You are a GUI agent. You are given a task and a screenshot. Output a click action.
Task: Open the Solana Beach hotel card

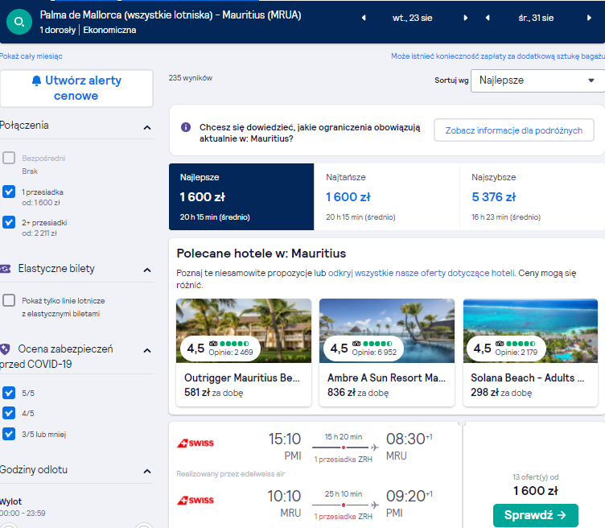(530, 353)
